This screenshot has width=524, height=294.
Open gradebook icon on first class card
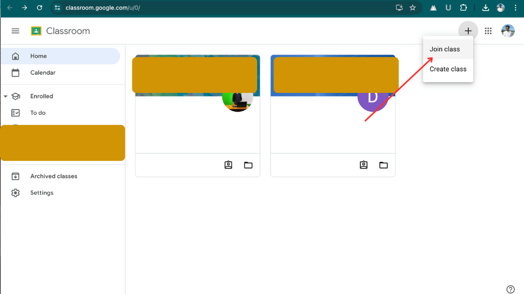pyautogui.click(x=229, y=165)
